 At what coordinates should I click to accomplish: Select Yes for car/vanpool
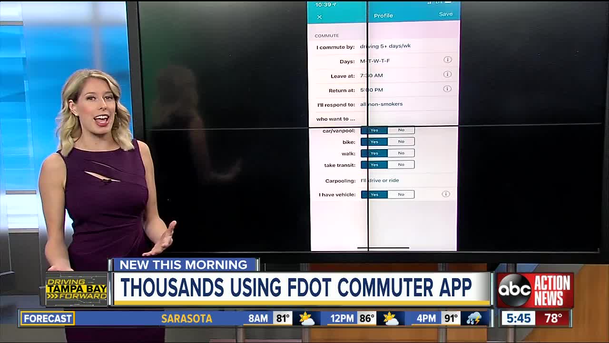pyautogui.click(x=374, y=130)
